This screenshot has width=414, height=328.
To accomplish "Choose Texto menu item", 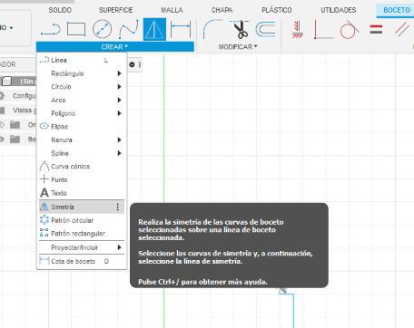I will (x=82, y=193).
